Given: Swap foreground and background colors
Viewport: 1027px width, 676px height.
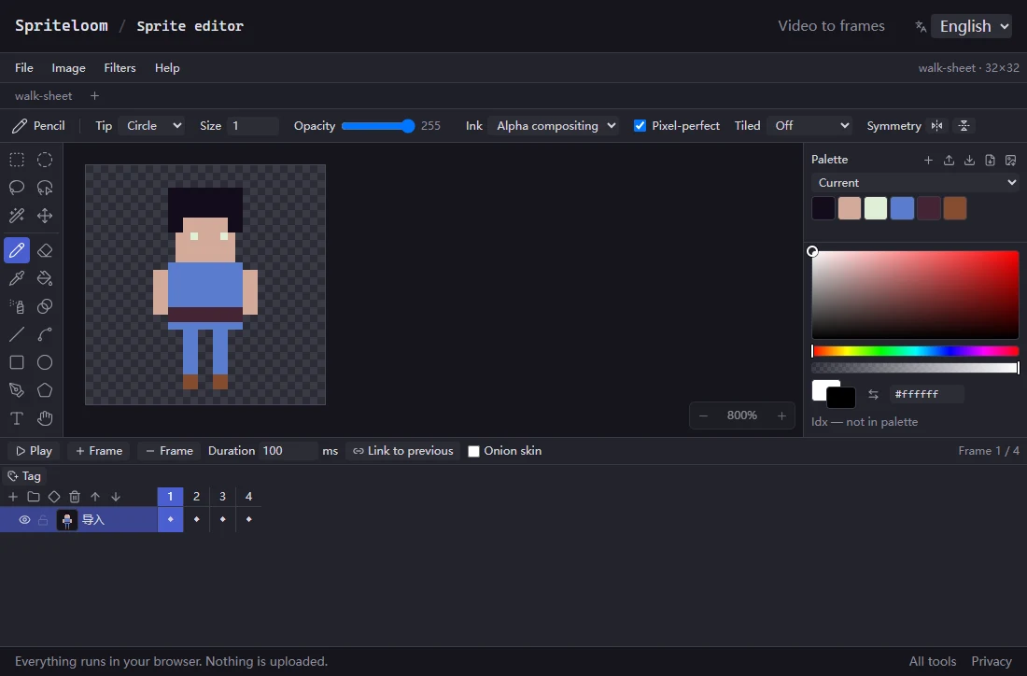Looking at the screenshot, I should (873, 394).
